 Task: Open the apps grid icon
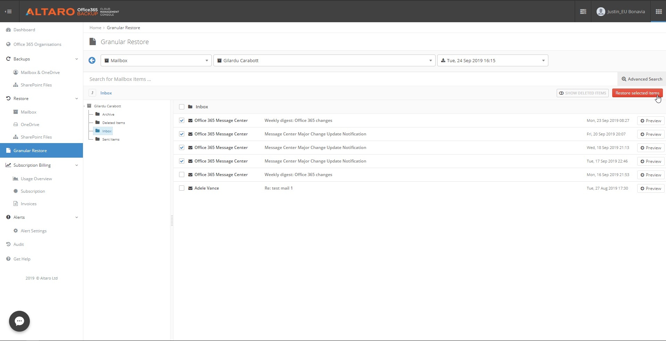click(x=658, y=11)
